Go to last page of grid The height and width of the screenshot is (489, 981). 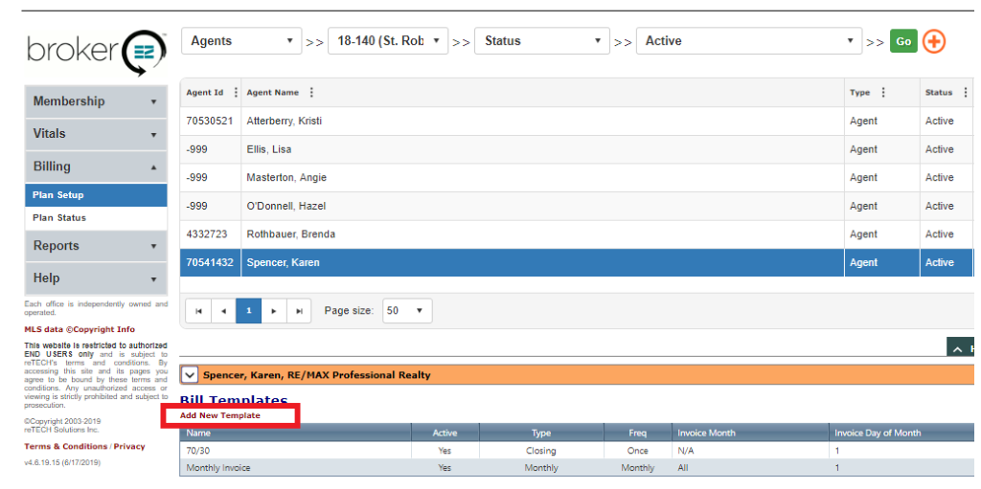(x=299, y=311)
